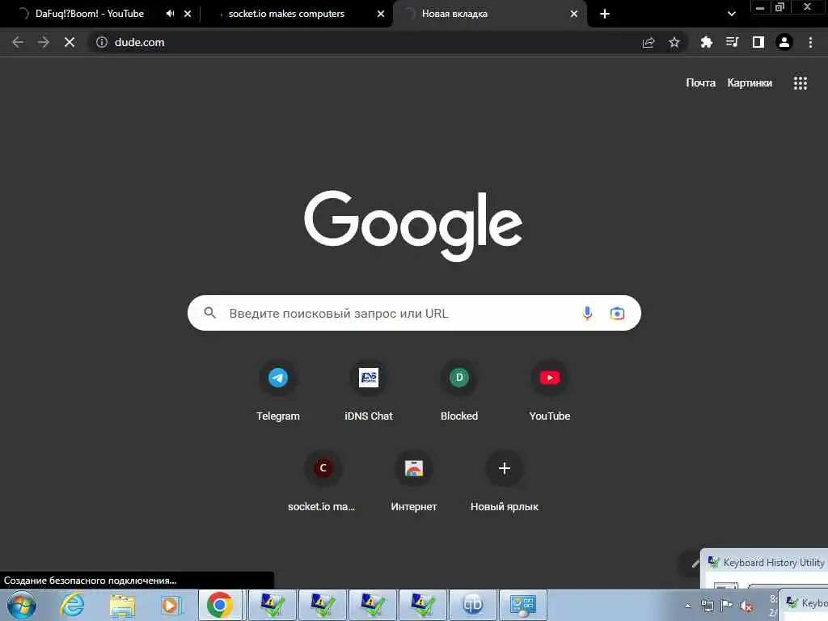The image size is (828, 621).
Task: Go forward to the next page
Action: point(44,42)
